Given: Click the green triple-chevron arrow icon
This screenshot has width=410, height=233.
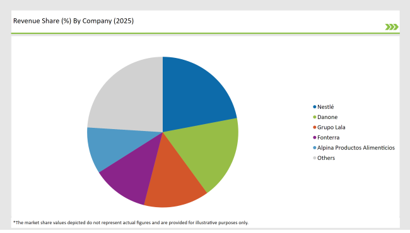Looking at the screenshot, I should [392, 27].
